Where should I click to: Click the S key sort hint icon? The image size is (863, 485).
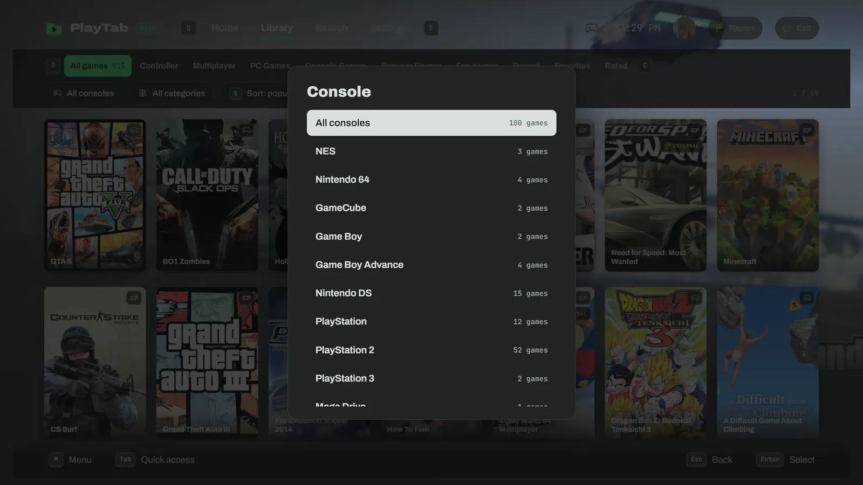tap(236, 93)
